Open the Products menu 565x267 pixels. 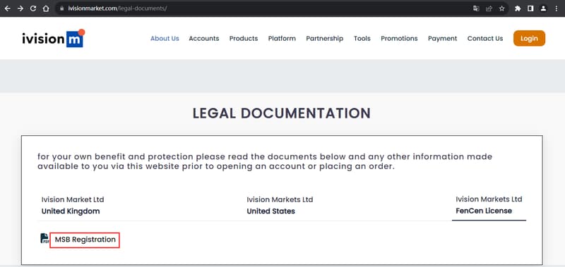click(244, 39)
